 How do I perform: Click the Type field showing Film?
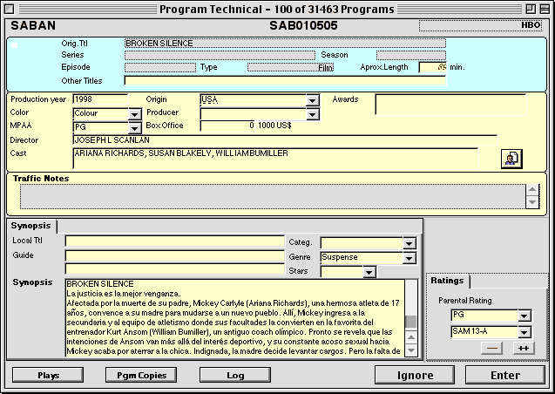tap(290, 67)
